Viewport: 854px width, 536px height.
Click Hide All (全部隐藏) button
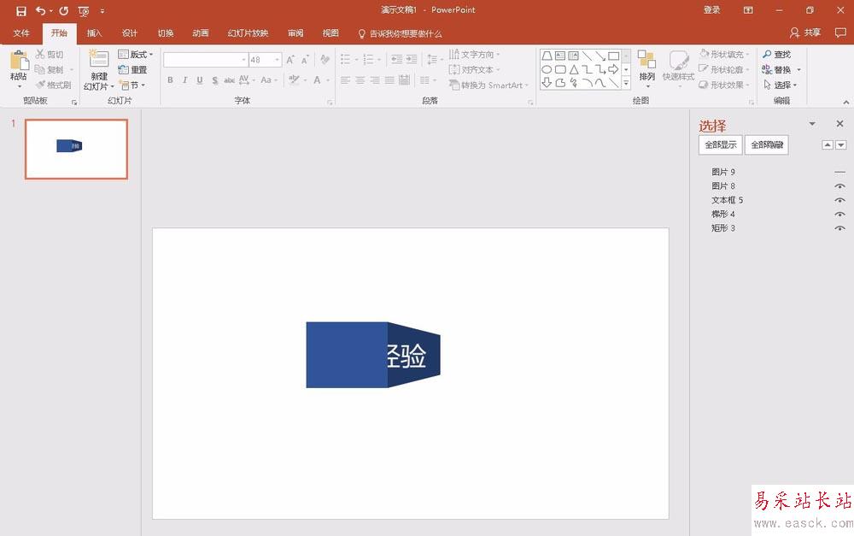click(x=767, y=145)
